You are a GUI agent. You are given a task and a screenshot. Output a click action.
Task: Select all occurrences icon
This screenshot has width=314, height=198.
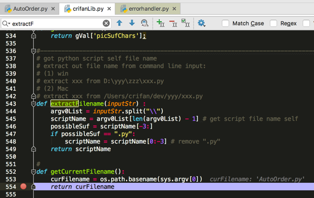pos(186,23)
